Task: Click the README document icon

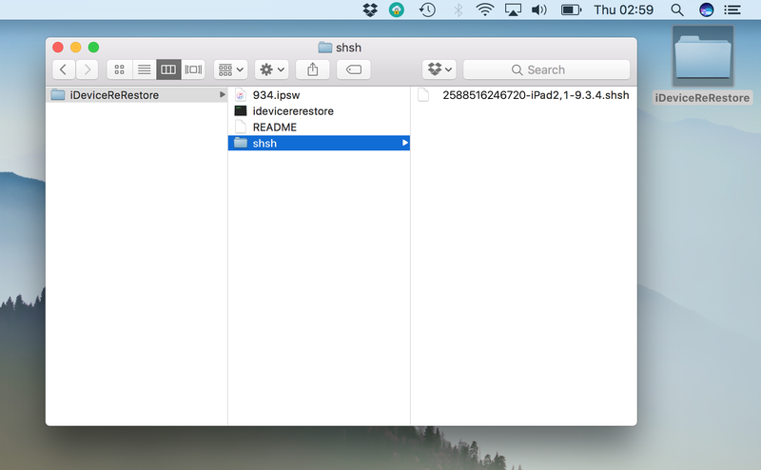Action: (241, 127)
